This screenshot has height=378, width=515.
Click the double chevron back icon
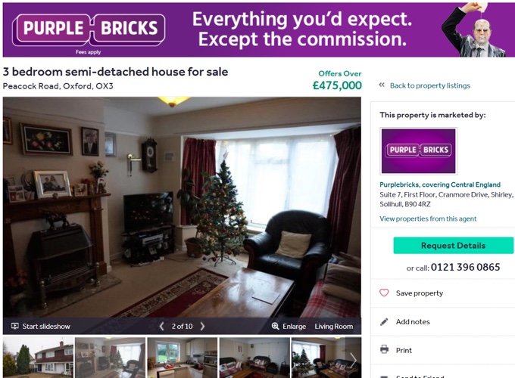pos(382,85)
